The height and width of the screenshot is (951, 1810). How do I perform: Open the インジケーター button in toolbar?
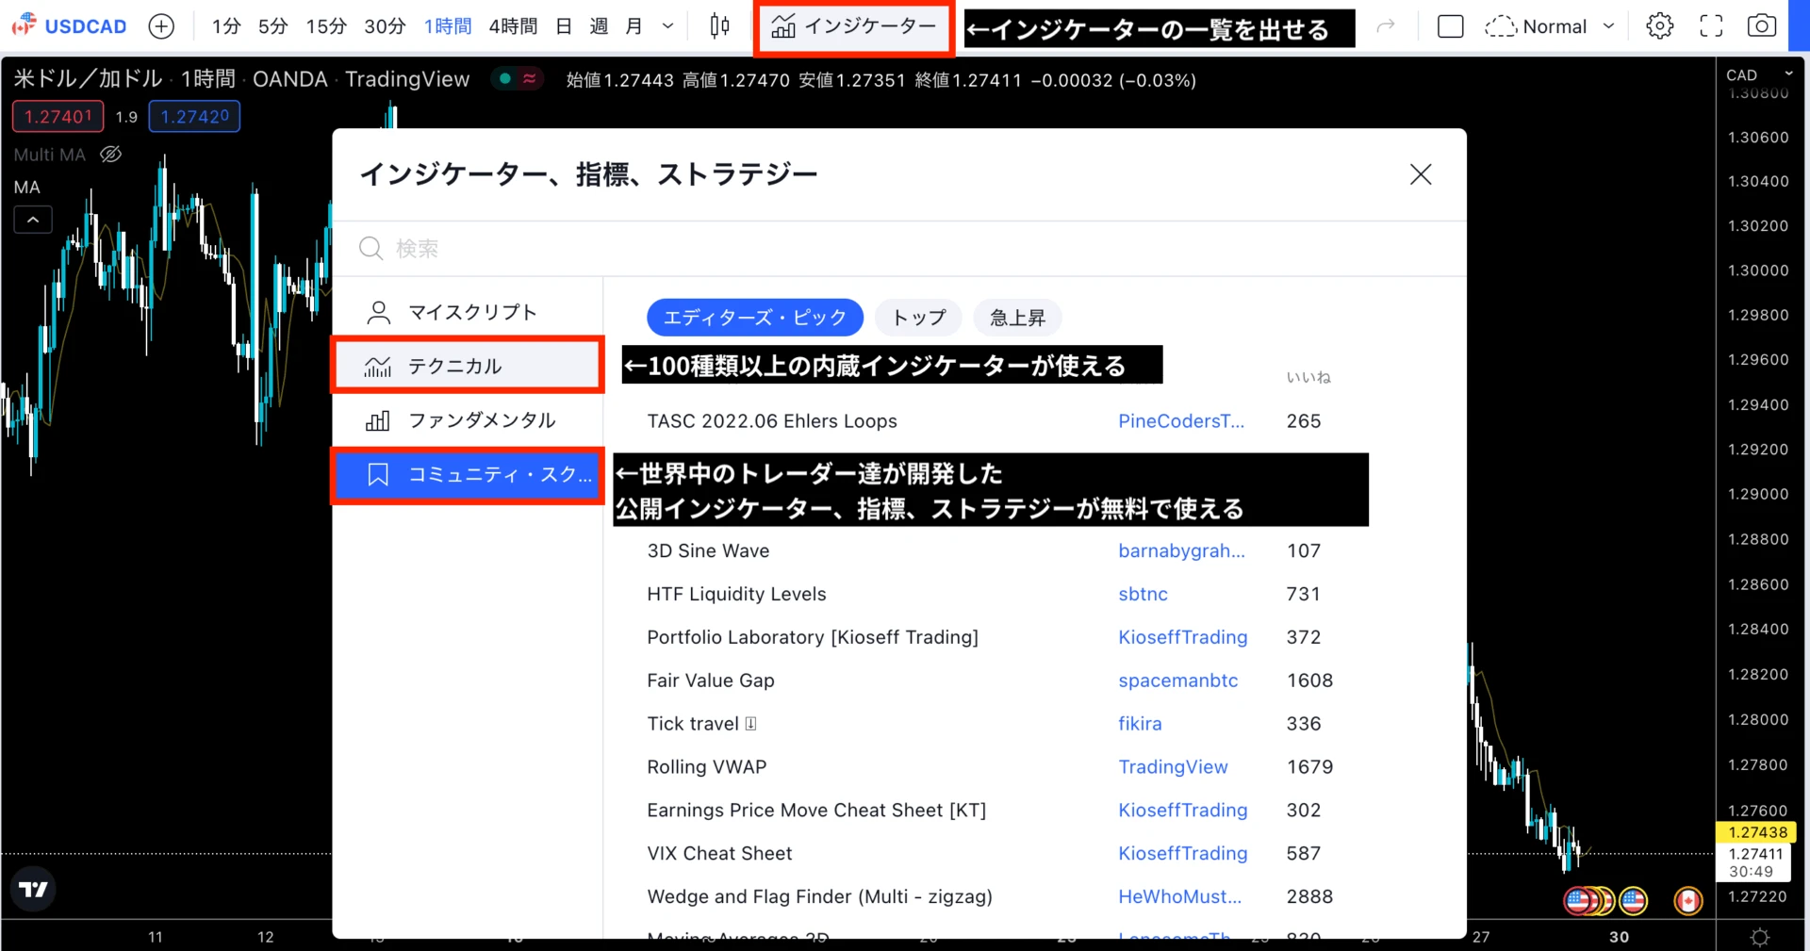click(x=854, y=26)
